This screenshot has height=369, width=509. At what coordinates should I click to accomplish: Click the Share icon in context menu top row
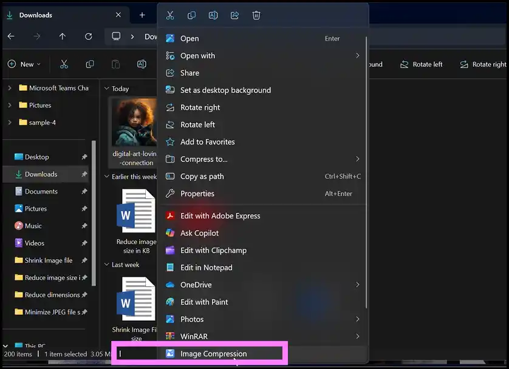[x=234, y=15]
